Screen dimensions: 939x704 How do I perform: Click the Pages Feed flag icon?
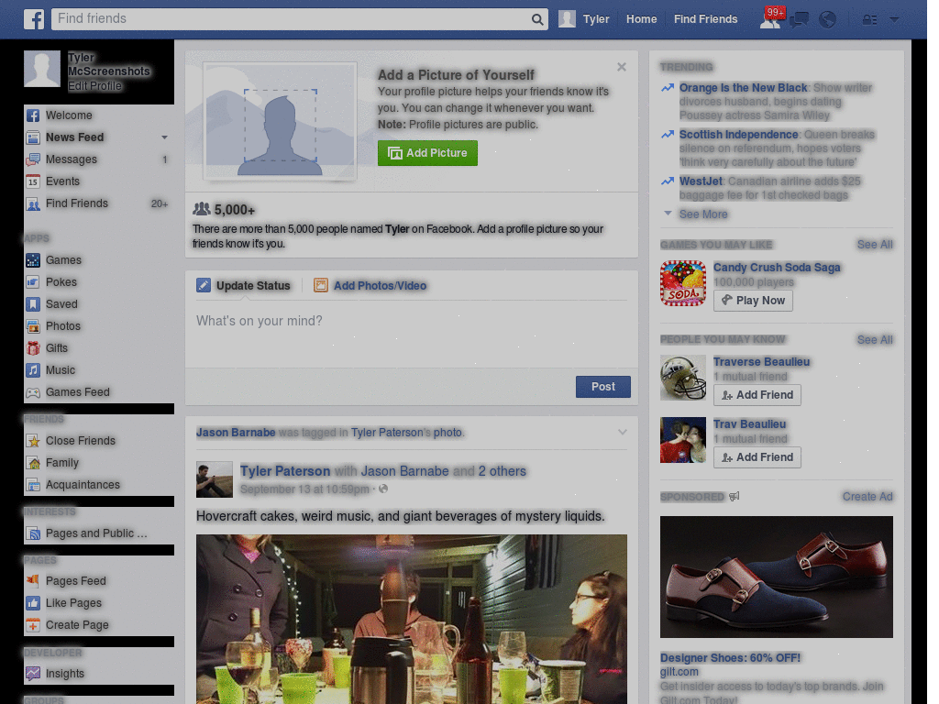pos(33,580)
